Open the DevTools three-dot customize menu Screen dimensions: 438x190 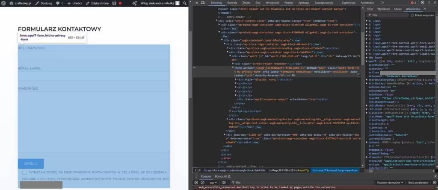click(x=430, y=3)
